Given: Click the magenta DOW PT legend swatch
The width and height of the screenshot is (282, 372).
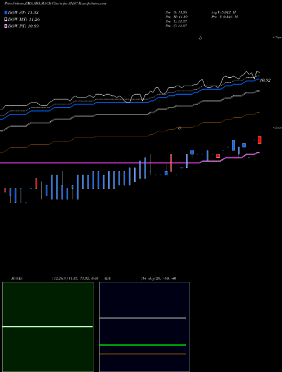Looking at the screenshot, I should (x=6, y=26).
